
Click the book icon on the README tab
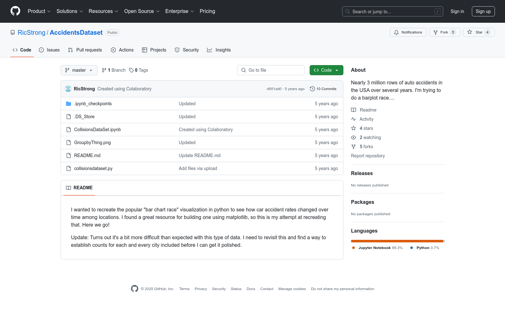coord(68,188)
